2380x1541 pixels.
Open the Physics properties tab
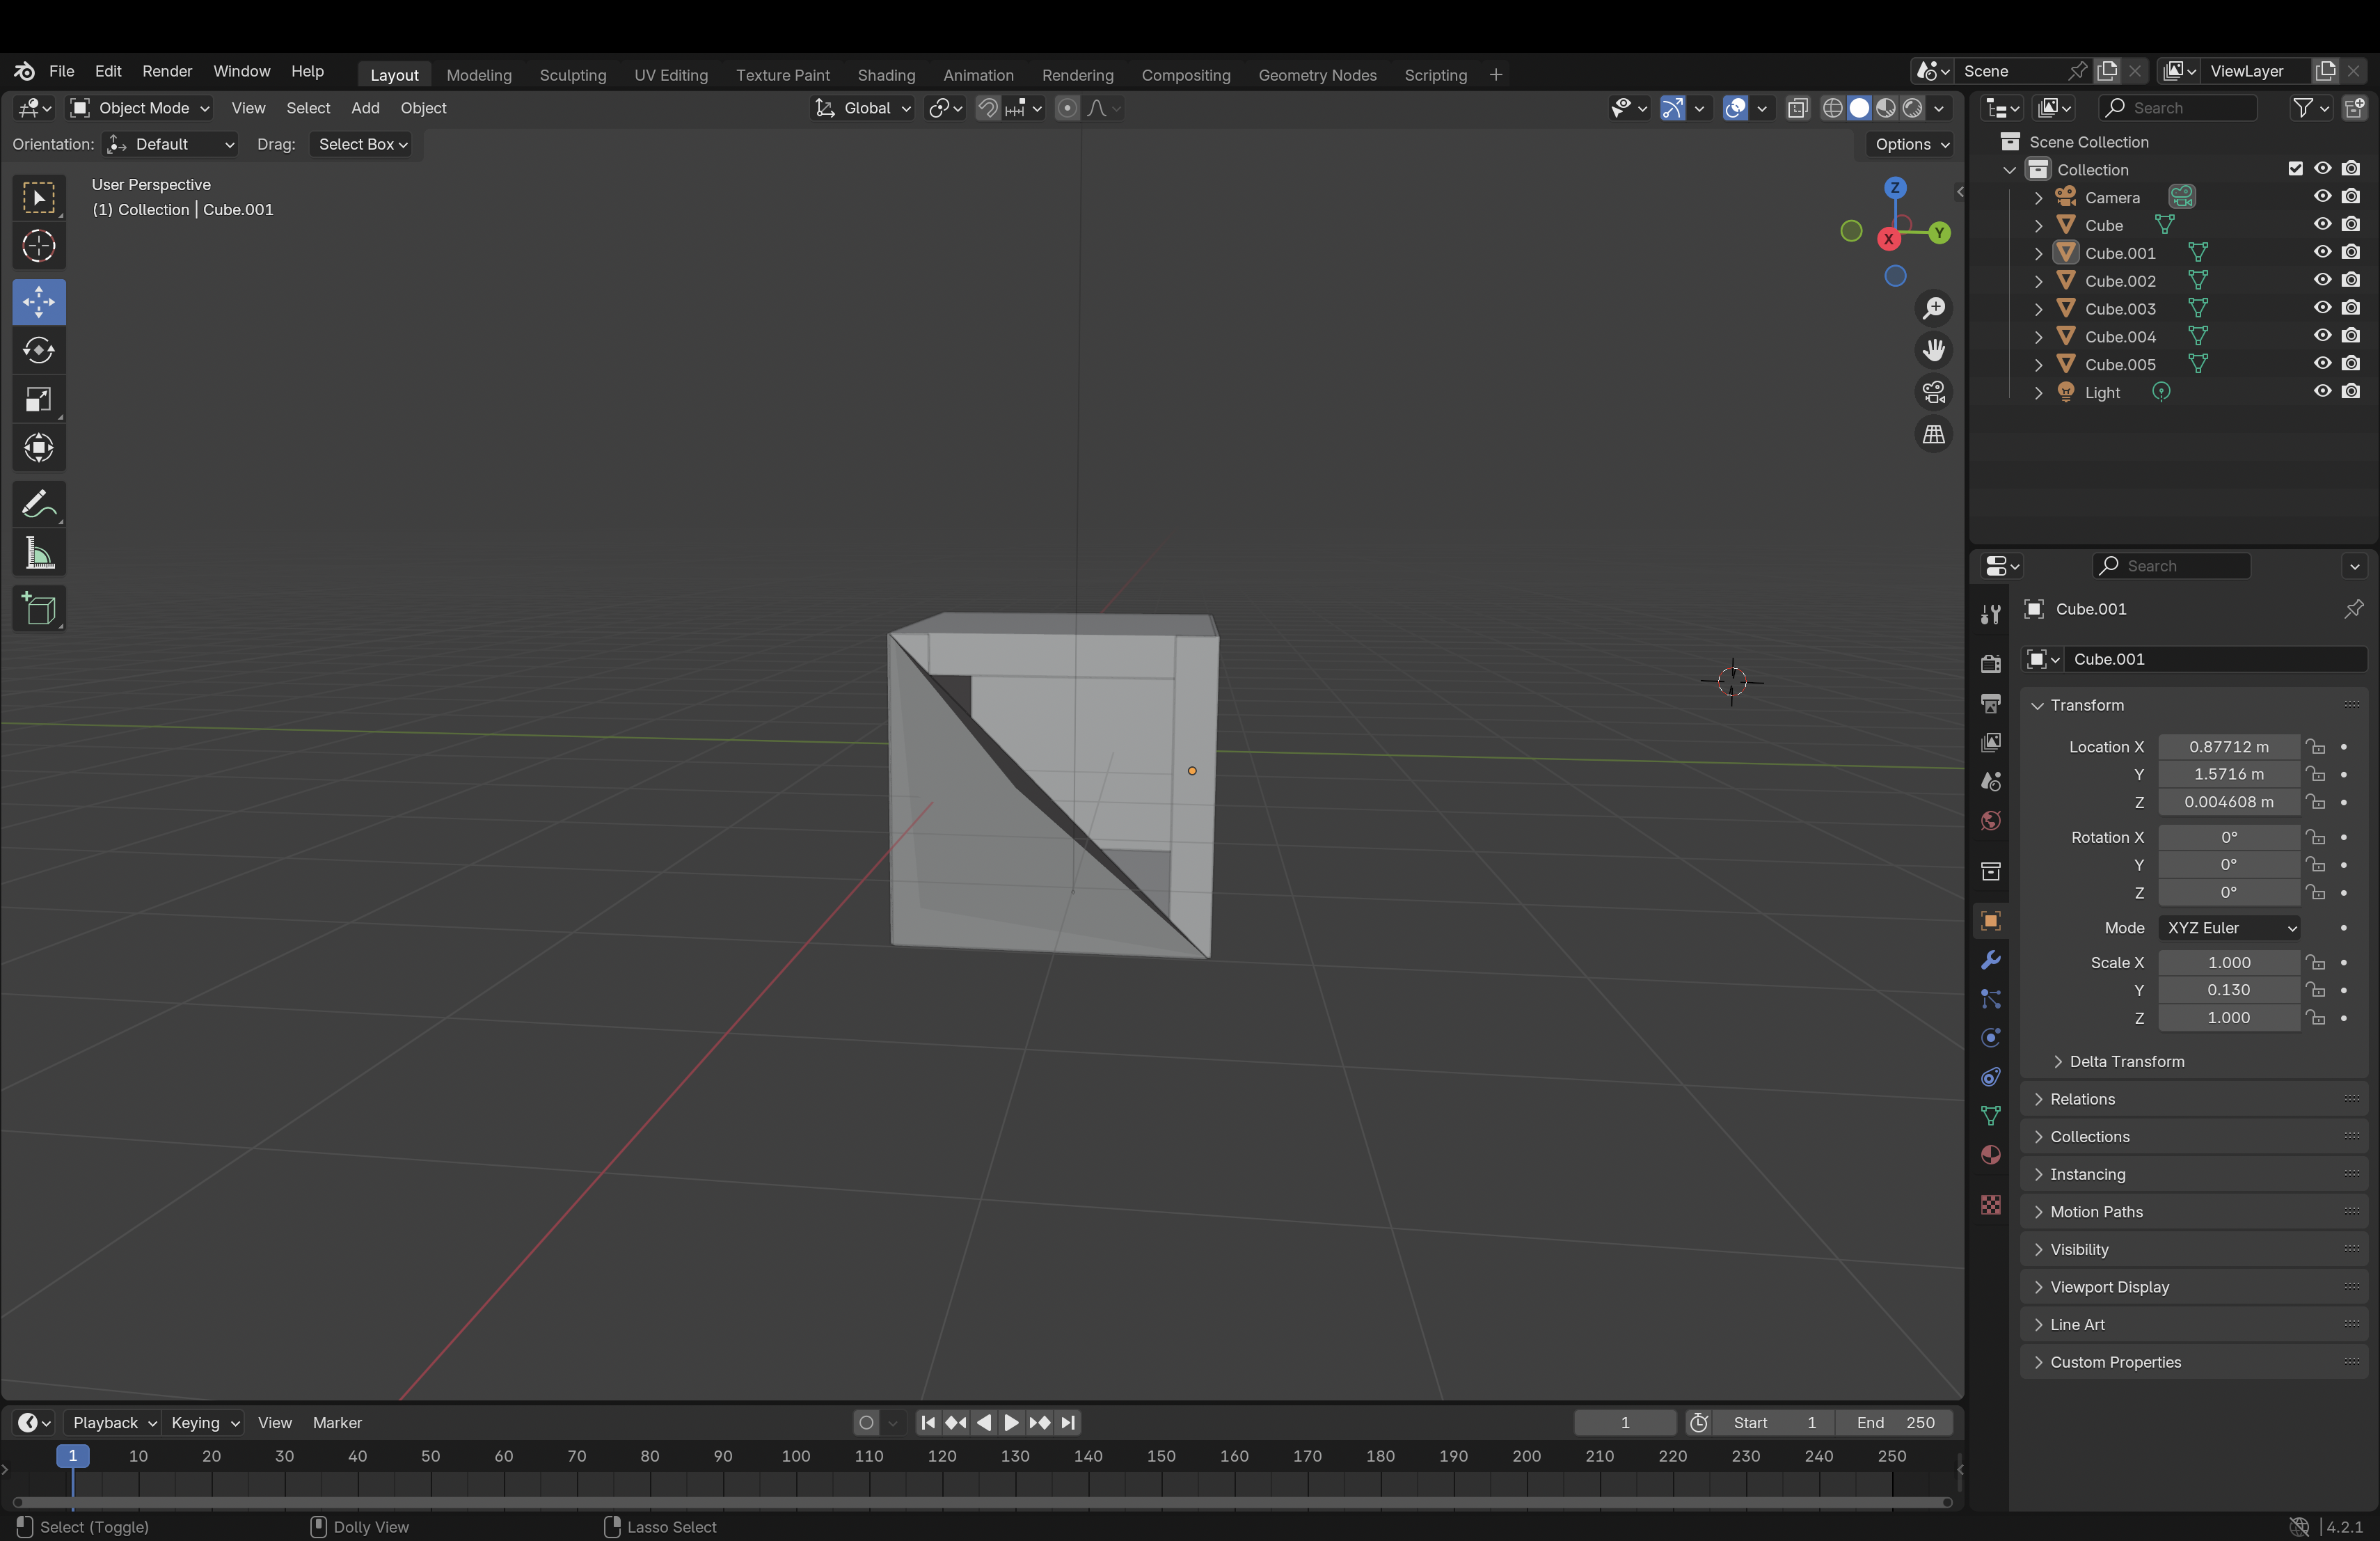tap(1990, 1038)
